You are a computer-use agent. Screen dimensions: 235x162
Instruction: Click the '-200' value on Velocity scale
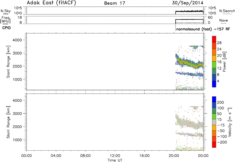222,142
